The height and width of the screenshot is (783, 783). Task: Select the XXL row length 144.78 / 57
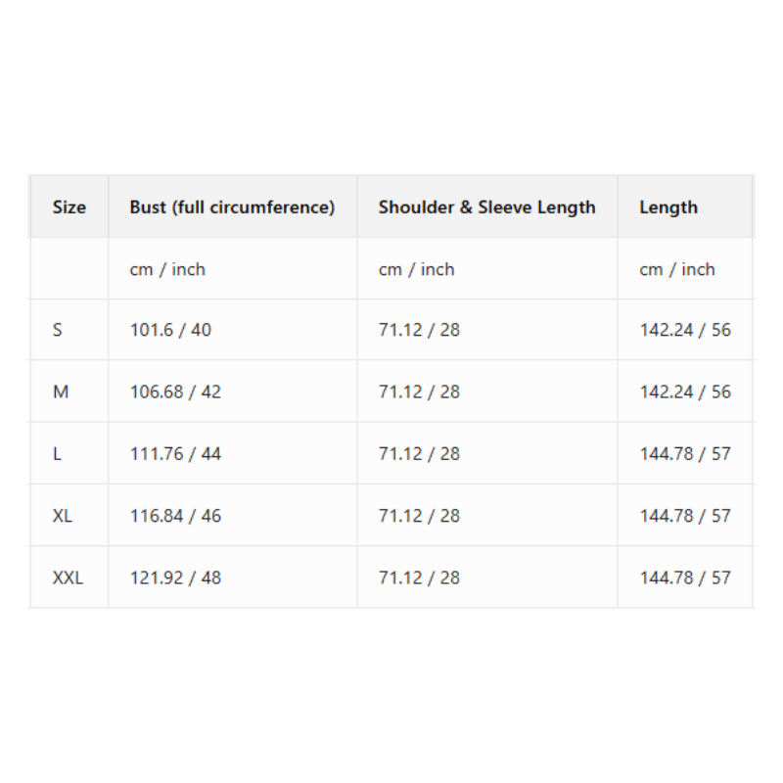click(685, 577)
